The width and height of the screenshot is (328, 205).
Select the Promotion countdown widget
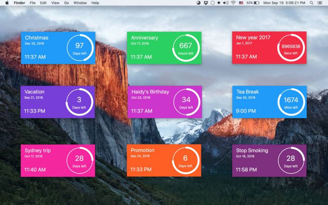164,160
